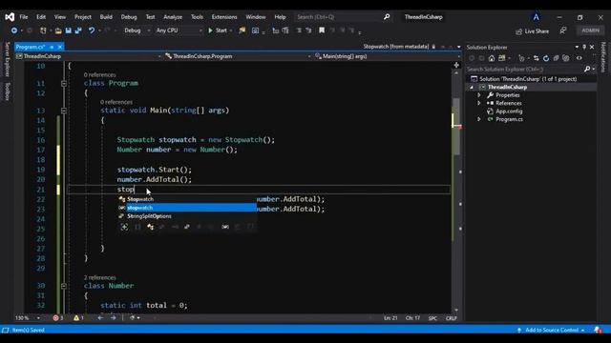
Task: Collapse class Number code block
Action: coord(64,286)
